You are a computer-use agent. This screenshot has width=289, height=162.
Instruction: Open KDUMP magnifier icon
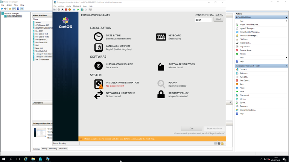pos(161,84)
